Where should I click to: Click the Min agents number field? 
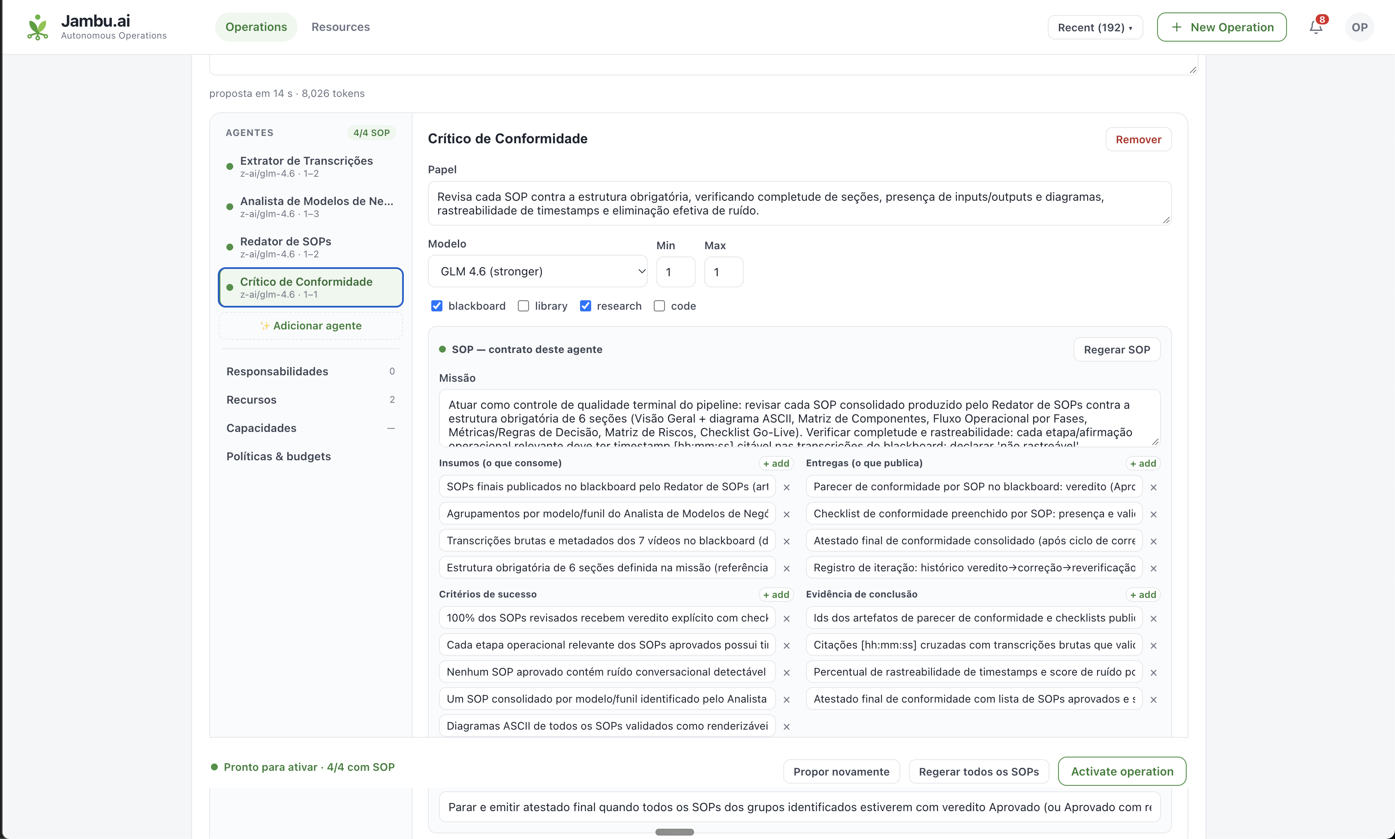[675, 272]
